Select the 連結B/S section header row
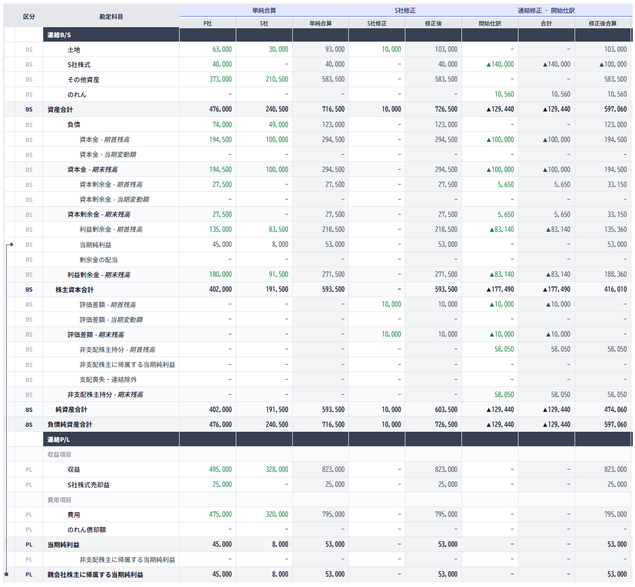635x587 pixels. click(111, 35)
